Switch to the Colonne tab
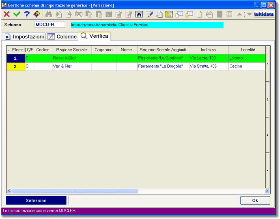The width and height of the screenshot is (280, 219). coord(62,36)
